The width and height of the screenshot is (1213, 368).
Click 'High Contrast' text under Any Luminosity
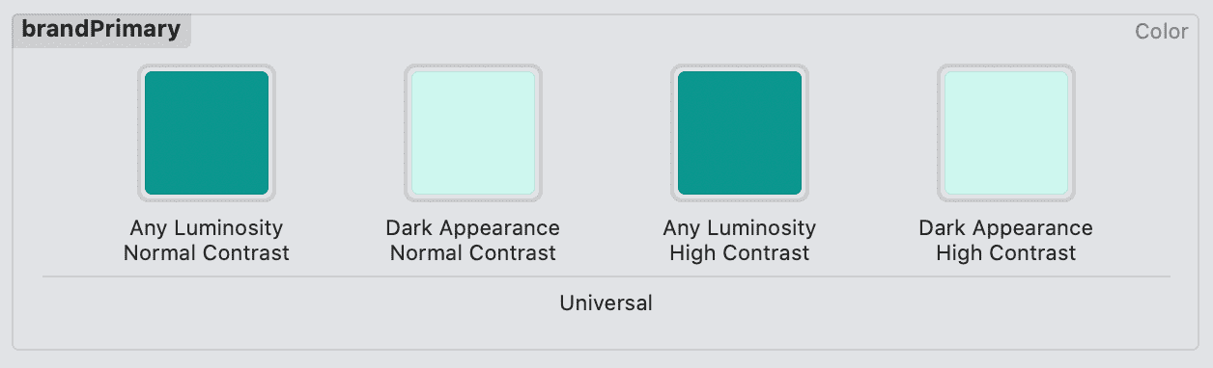(x=740, y=253)
